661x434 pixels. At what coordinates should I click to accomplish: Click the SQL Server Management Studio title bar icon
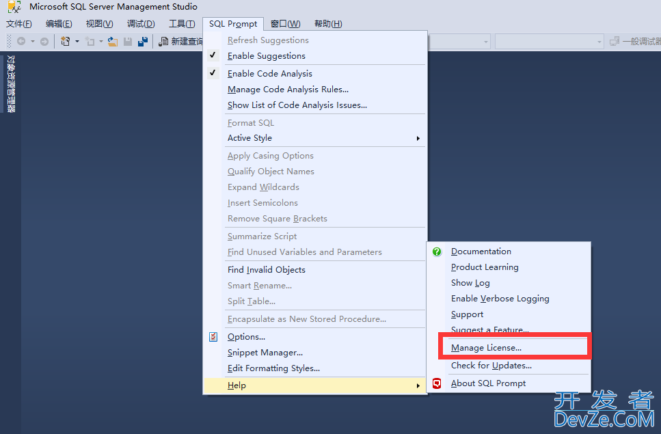coord(14,7)
